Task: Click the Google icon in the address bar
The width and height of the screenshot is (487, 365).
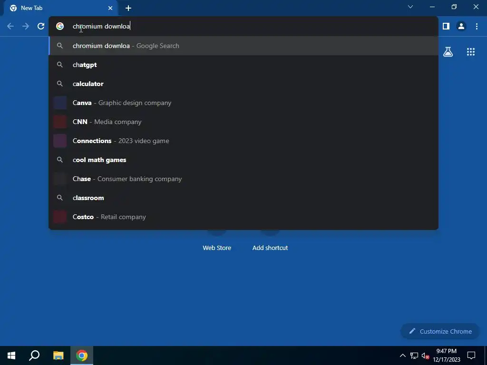Action: coord(60,26)
